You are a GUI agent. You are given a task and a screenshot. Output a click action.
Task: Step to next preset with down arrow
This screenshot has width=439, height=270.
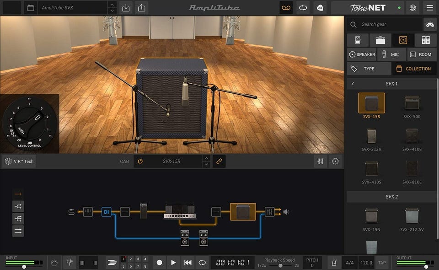click(x=112, y=11)
